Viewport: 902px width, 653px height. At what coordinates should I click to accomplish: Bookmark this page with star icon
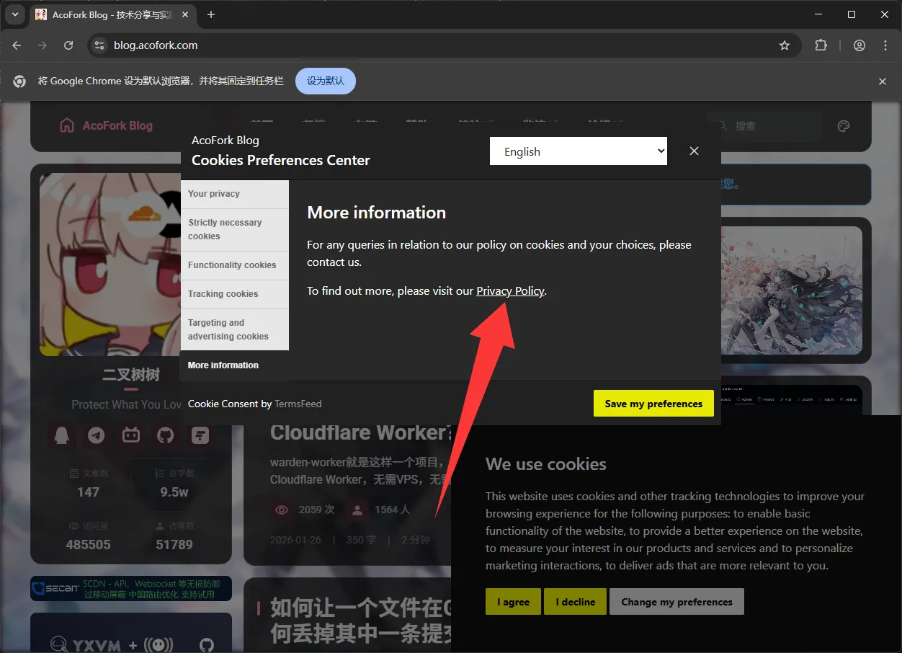785,45
